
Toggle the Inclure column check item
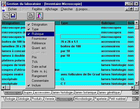point(40,85)
